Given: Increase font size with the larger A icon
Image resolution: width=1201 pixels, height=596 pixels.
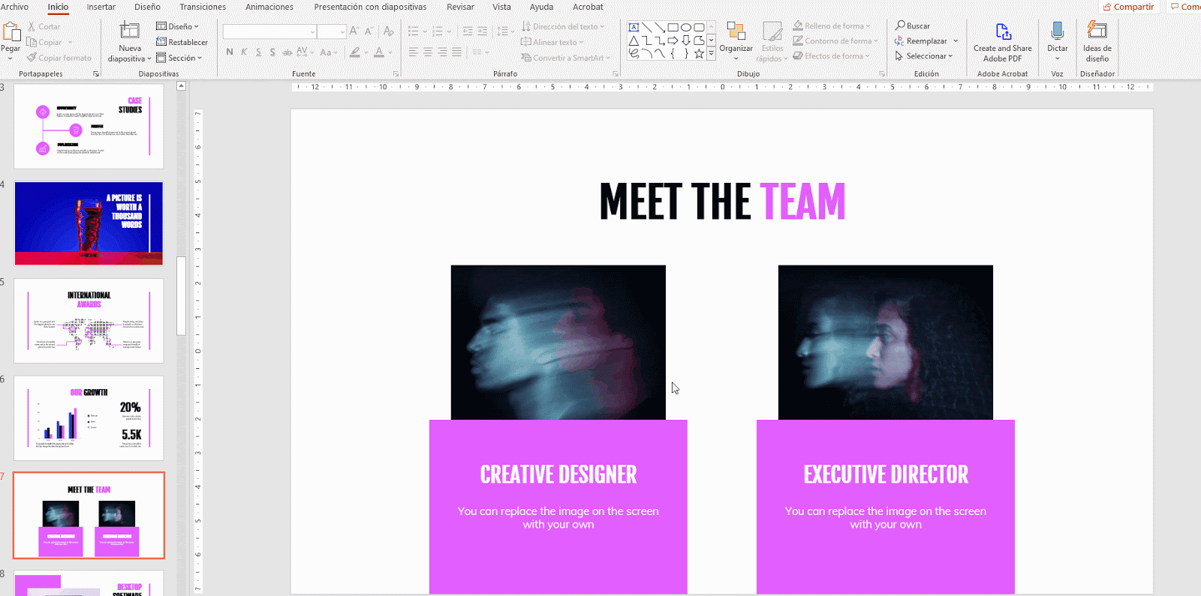Looking at the screenshot, I should pos(354,31).
